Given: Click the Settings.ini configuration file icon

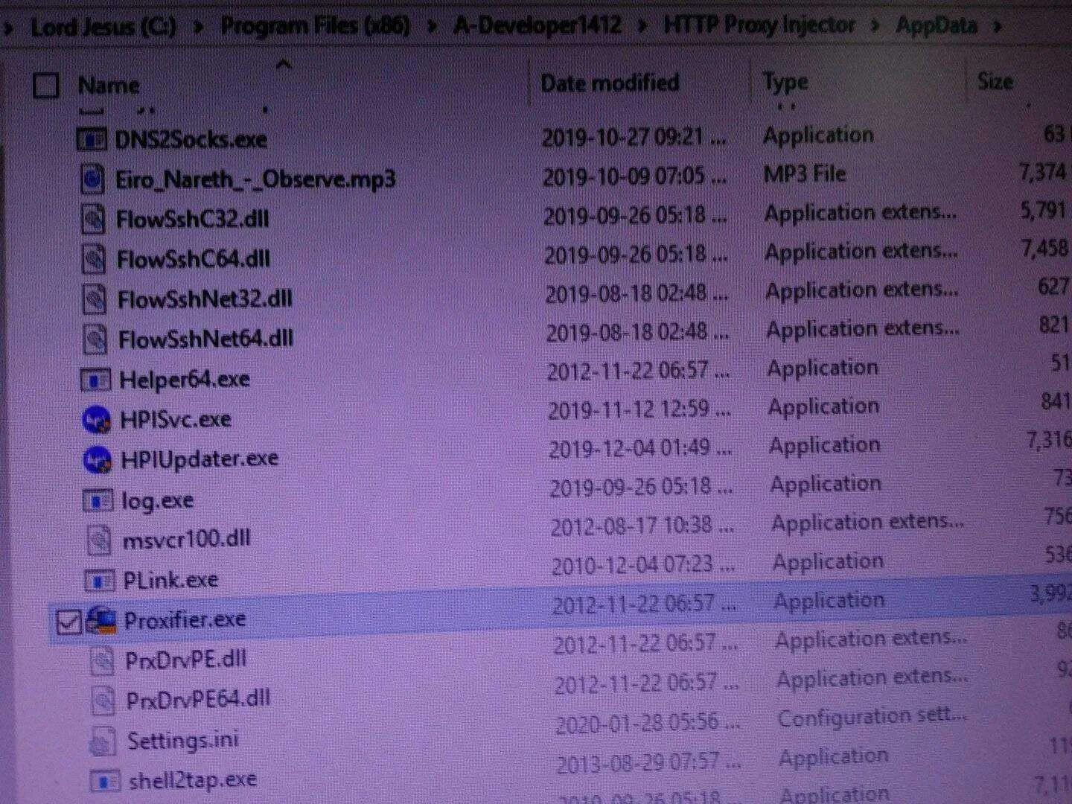Looking at the screenshot, I should tap(103, 740).
